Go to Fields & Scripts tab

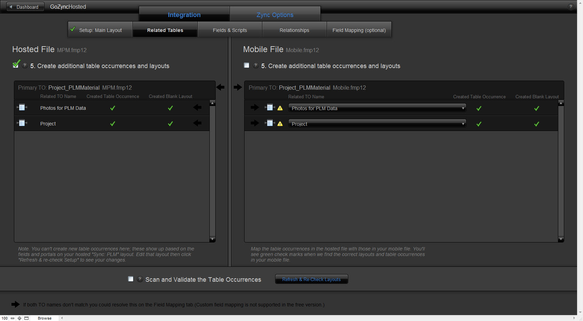pyautogui.click(x=230, y=30)
